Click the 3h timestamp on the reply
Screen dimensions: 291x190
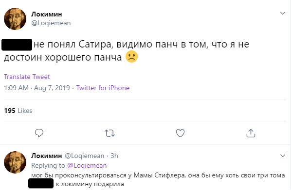click(114, 156)
